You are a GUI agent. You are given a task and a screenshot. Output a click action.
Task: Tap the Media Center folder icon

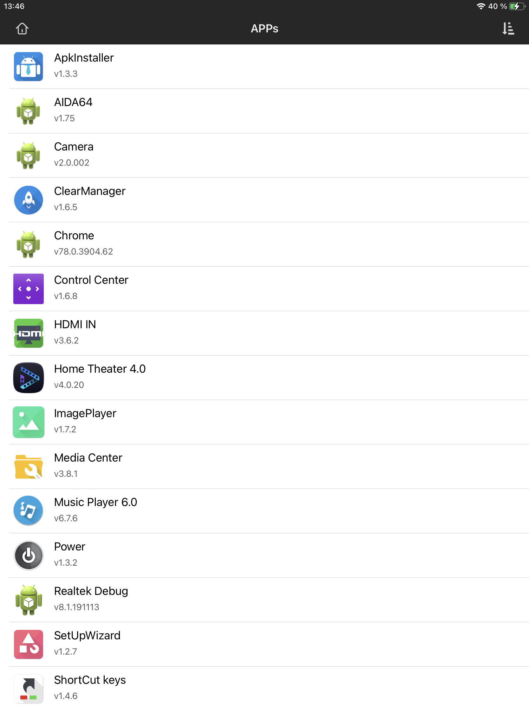28,466
